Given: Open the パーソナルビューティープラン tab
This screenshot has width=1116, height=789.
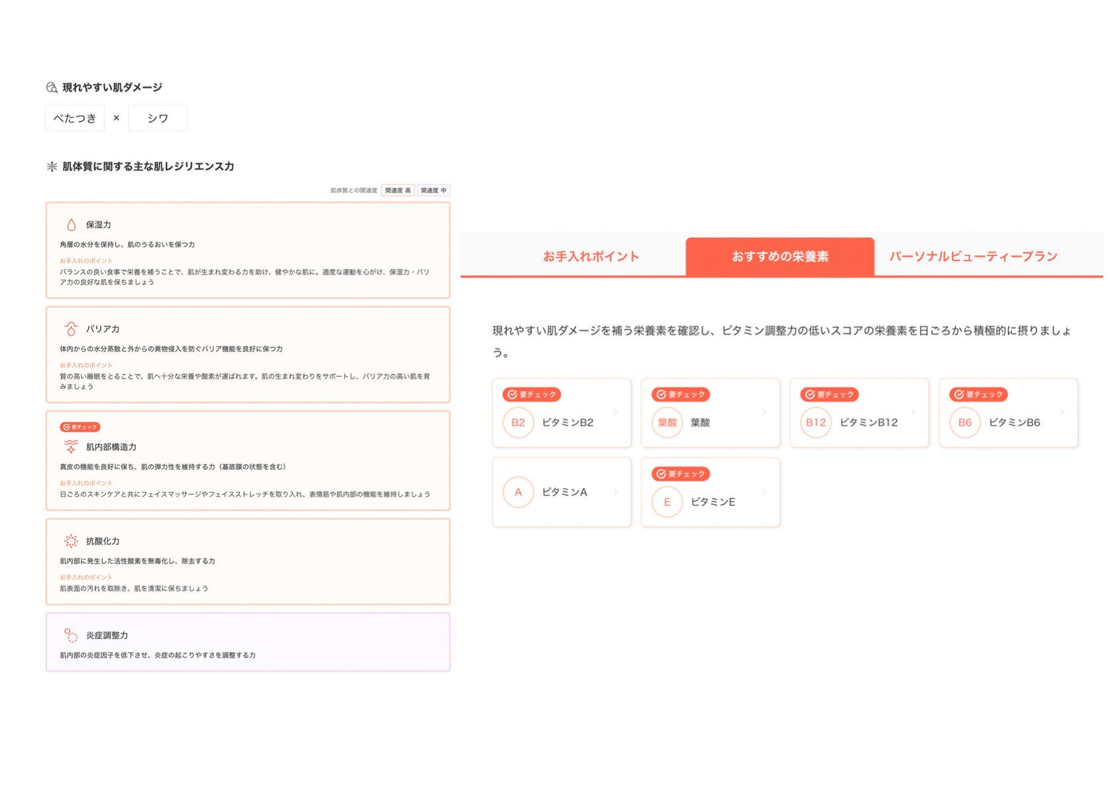Looking at the screenshot, I should click(x=973, y=257).
